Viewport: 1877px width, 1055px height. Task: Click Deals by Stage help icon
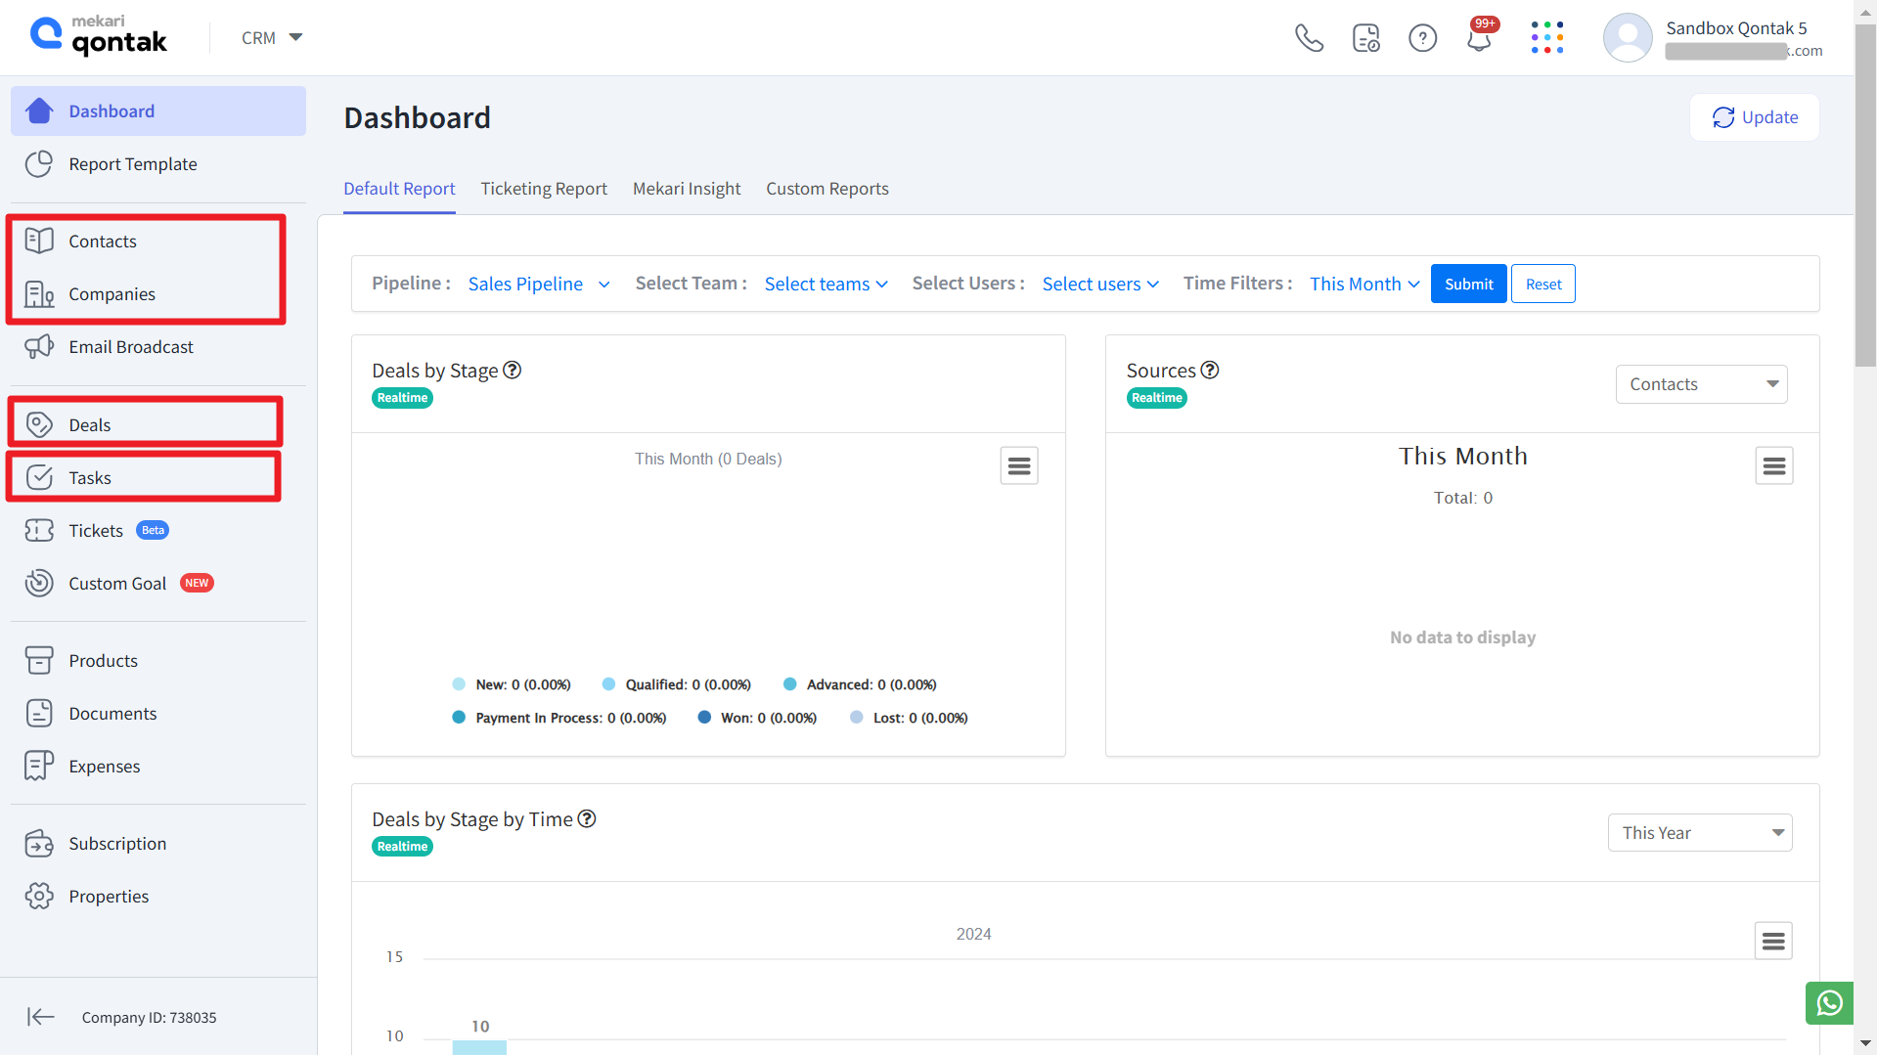[513, 370]
